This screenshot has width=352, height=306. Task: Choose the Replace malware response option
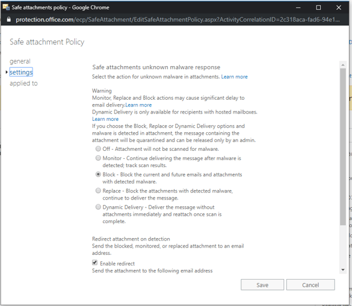tap(98, 191)
